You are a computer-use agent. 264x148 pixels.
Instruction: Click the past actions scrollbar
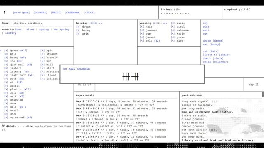(x=263, y=94)
